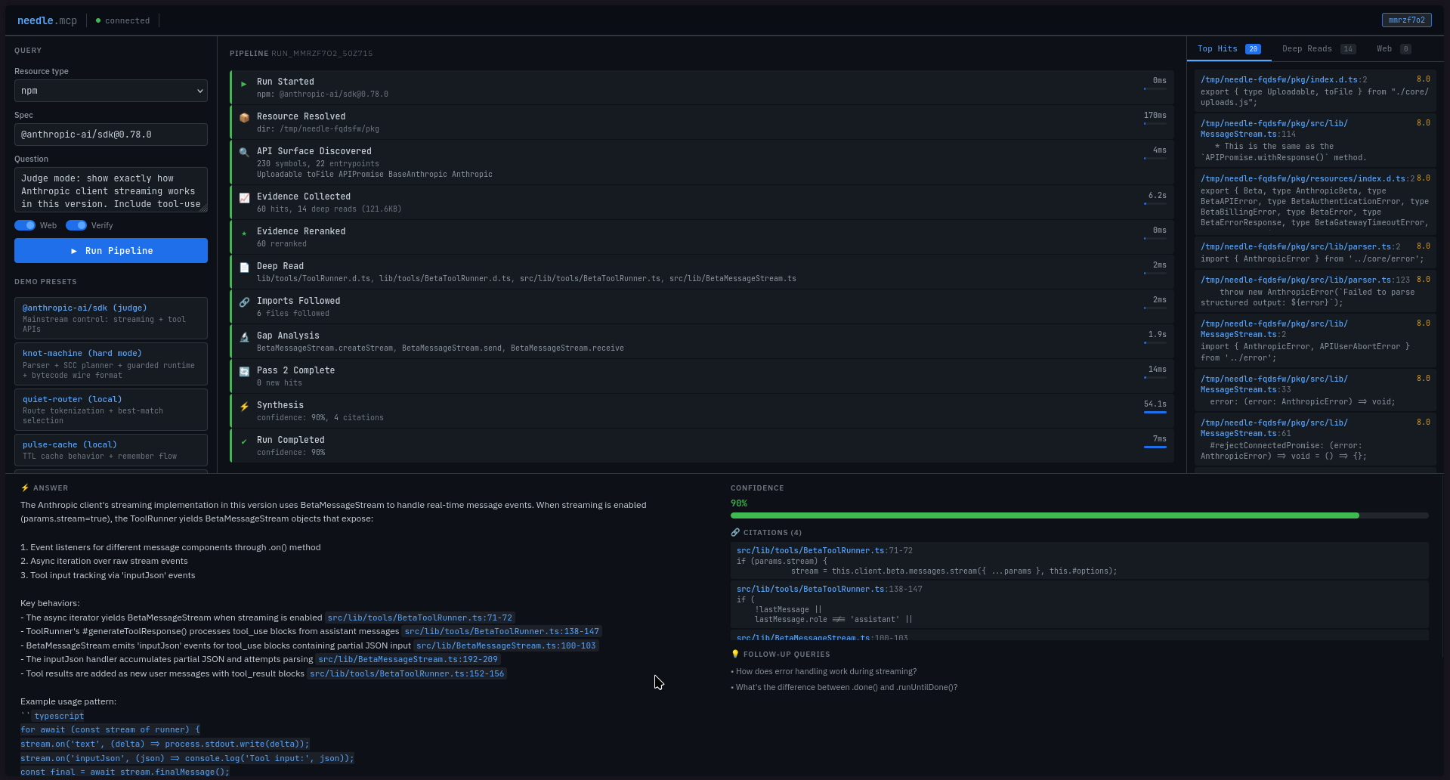Click the Synthesis lightning icon

tap(244, 407)
